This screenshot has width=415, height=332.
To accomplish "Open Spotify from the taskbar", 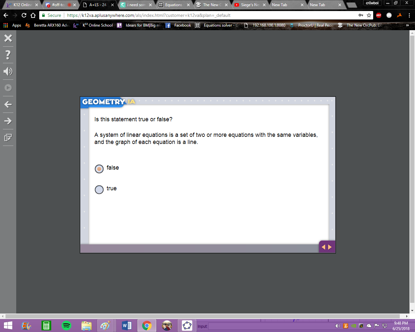I will [x=66, y=326].
